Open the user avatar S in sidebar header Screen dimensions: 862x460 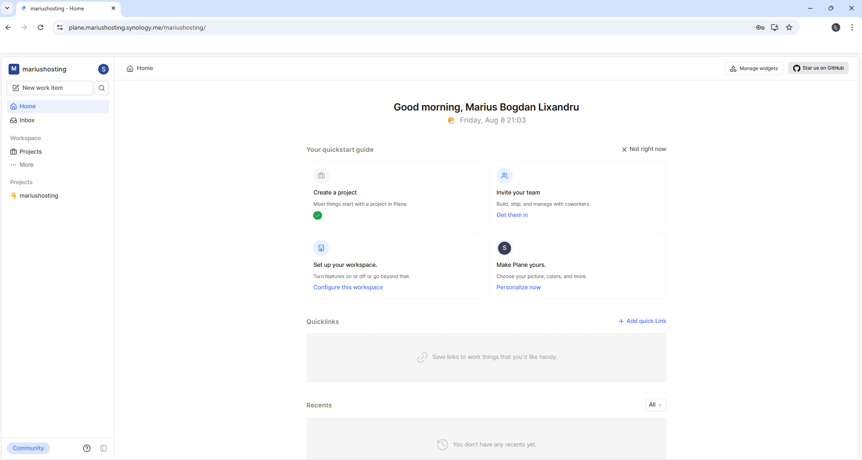pyautogui.click(x=103, y=69)
